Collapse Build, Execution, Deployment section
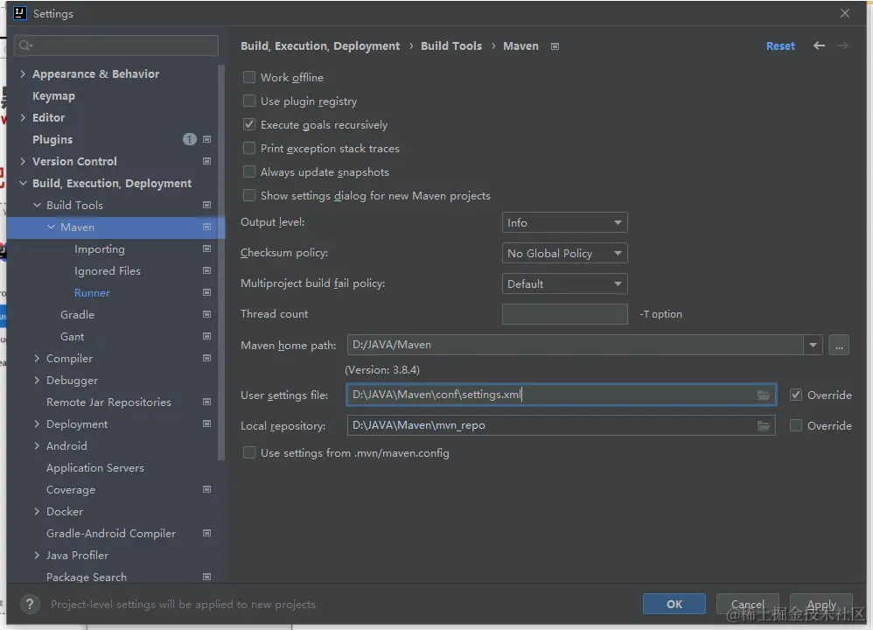 [x=23, y=183]
